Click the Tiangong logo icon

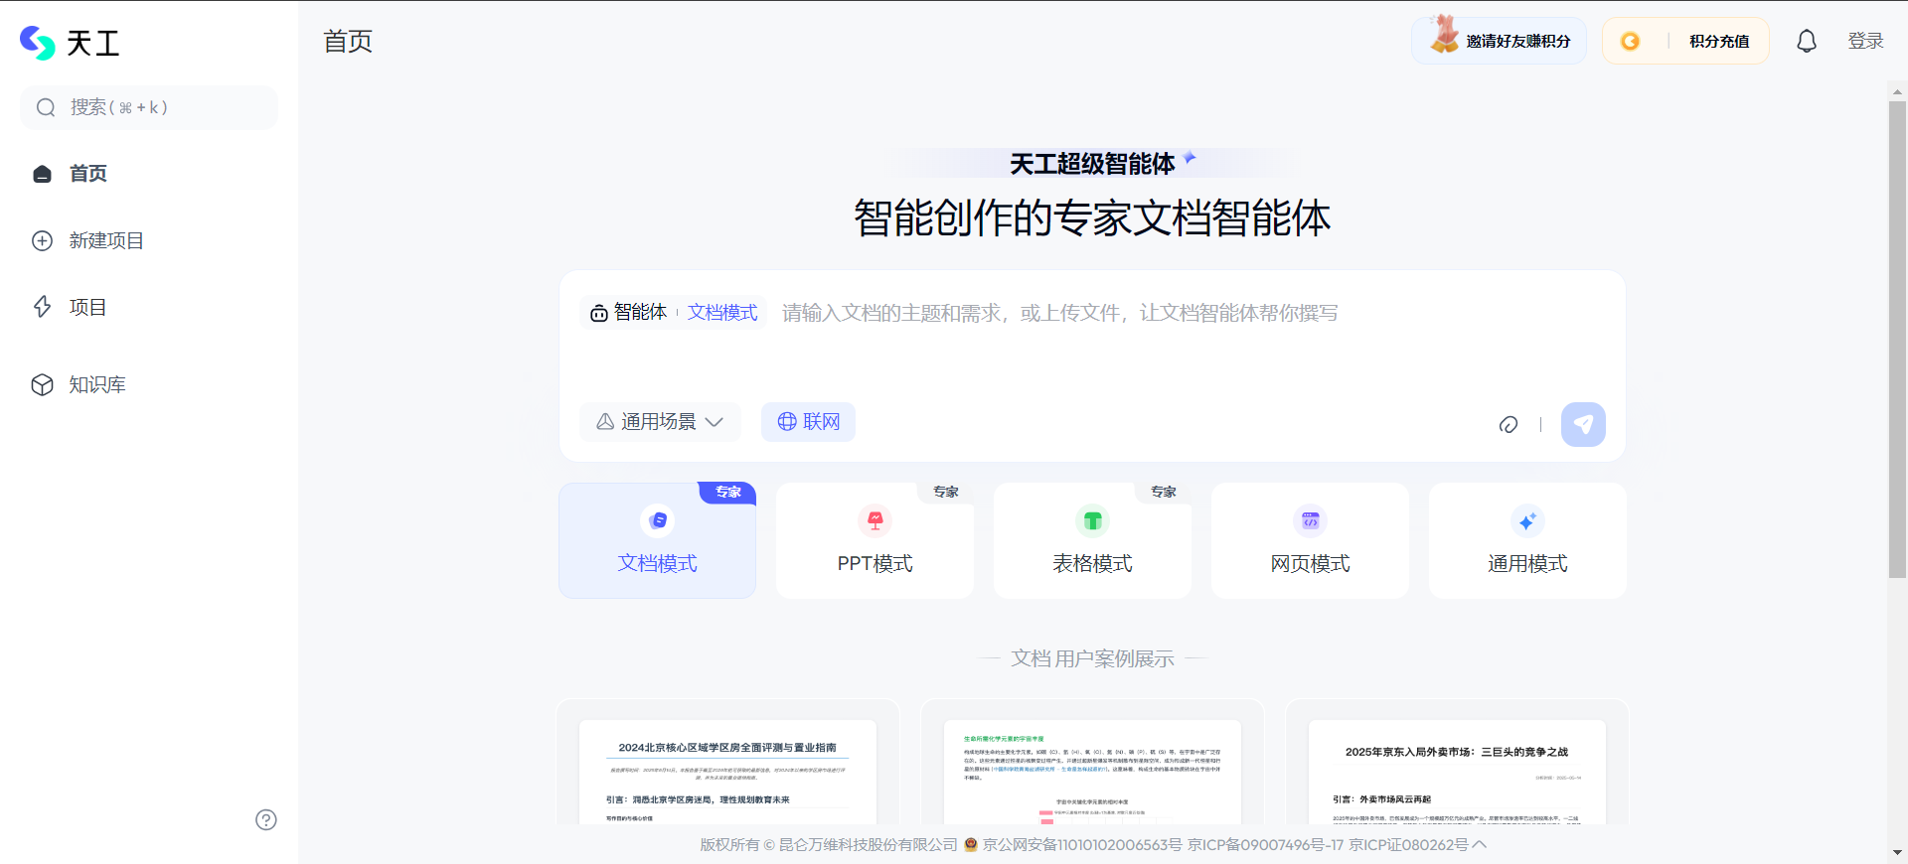pyautogui.click(x=38, y=43)
